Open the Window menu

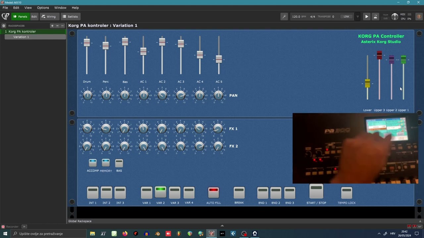coord(60,8)
